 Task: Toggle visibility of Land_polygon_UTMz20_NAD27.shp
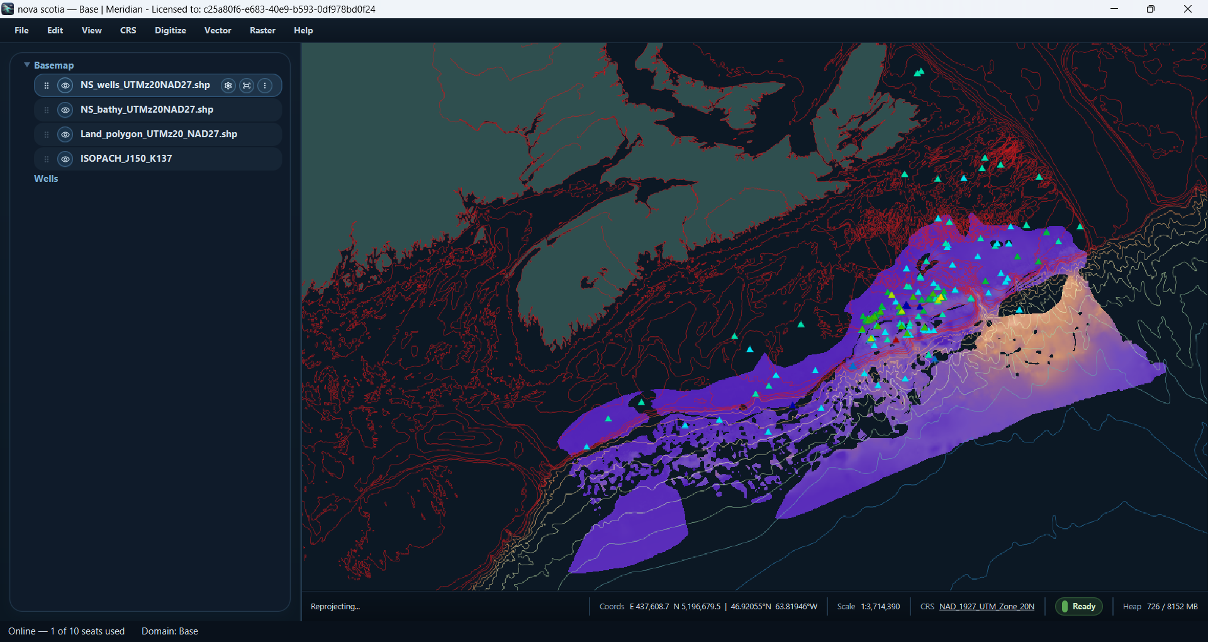pos(65,135)
